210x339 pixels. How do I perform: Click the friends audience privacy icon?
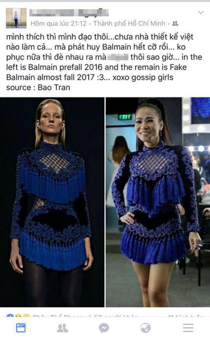tap(175, 23)
